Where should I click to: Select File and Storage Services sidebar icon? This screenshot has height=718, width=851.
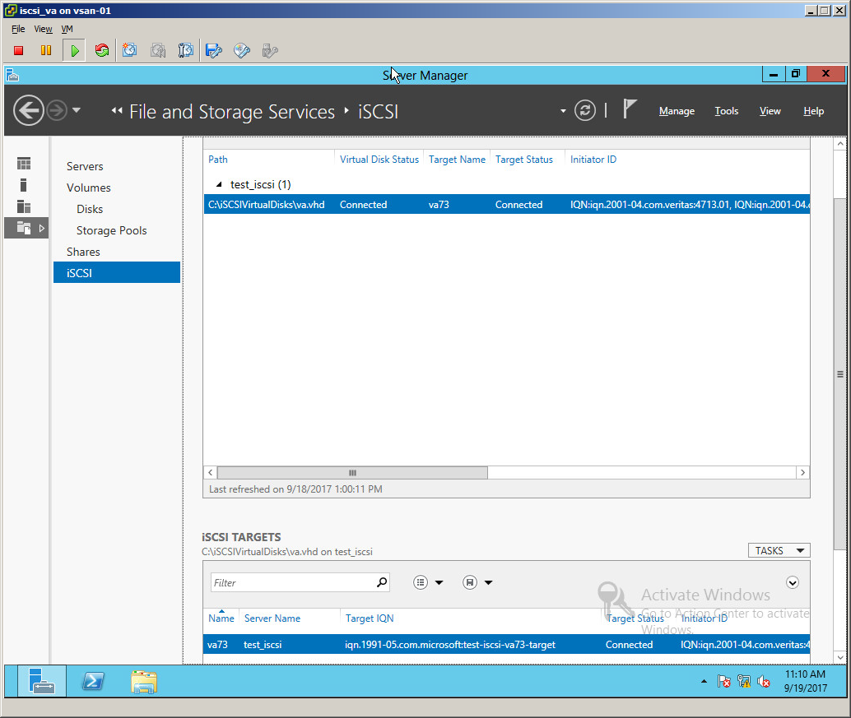pyautogui.click(x=24, y=228)
